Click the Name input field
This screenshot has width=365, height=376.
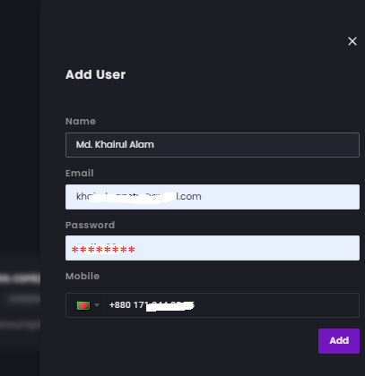click(213, 145)
